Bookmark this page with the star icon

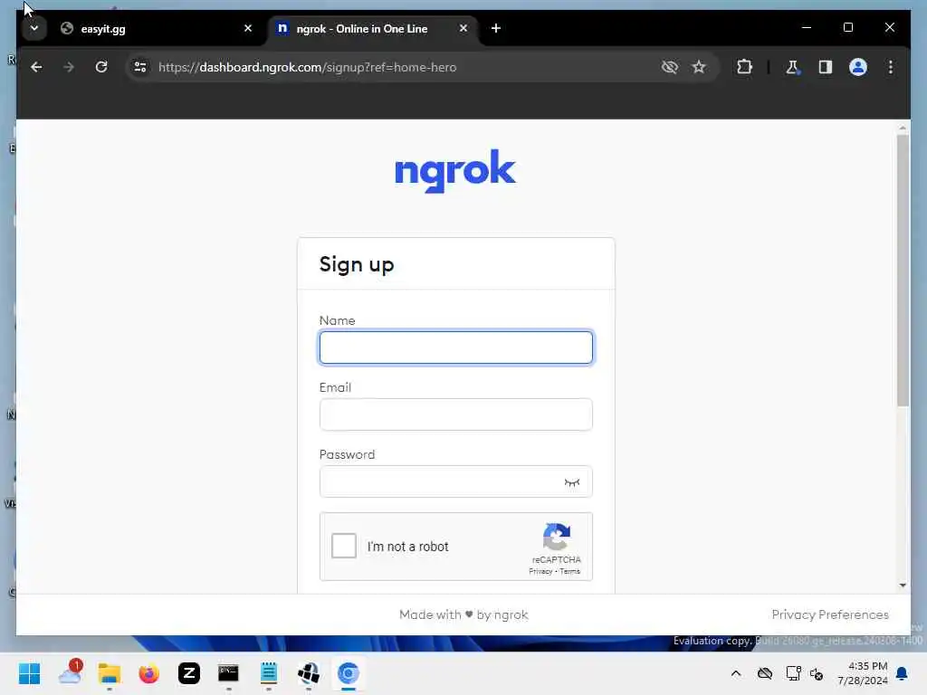coord(699,67)
